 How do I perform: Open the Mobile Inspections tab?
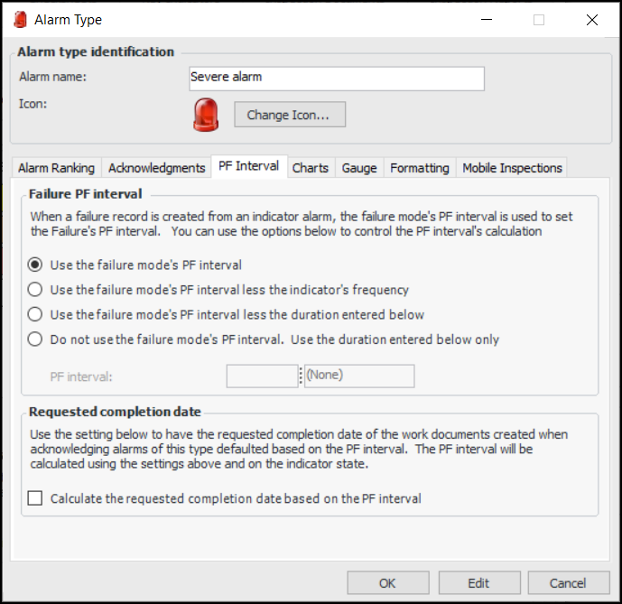point(512,168)
